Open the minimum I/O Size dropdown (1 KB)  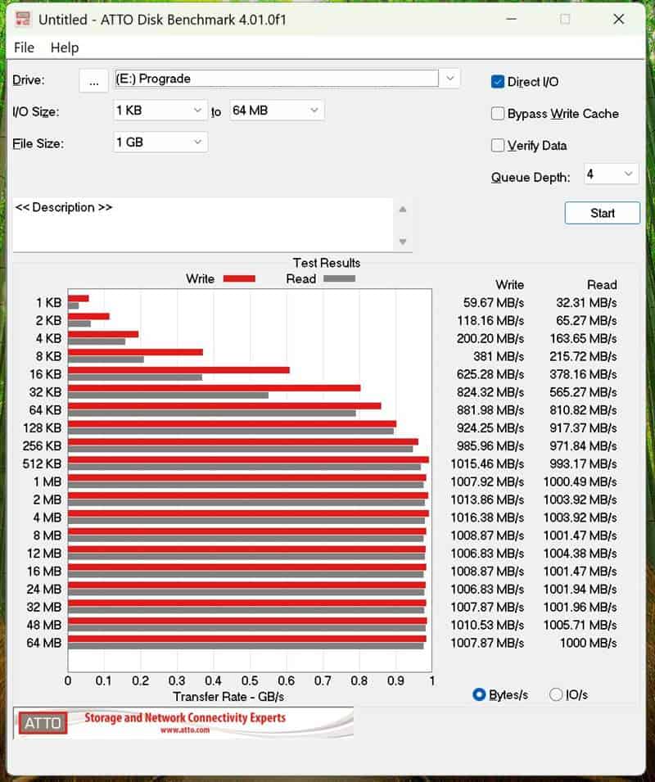click(x=160, y=111)
